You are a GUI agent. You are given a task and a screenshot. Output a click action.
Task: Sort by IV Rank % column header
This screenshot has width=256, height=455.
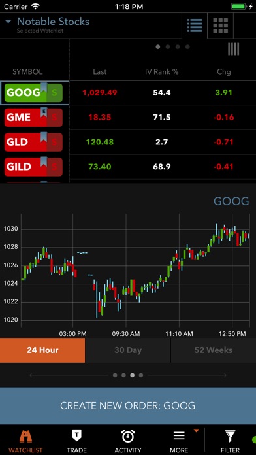point(162,72)
